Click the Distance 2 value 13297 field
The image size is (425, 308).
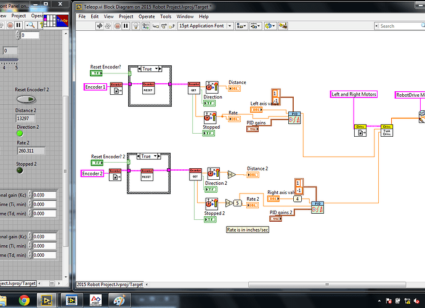tap(25, 118)
